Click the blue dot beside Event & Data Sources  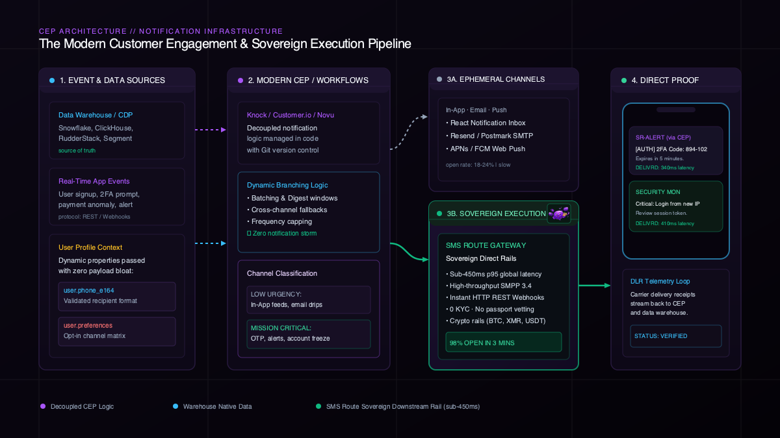pyautogui.click(x=52, y=80)
